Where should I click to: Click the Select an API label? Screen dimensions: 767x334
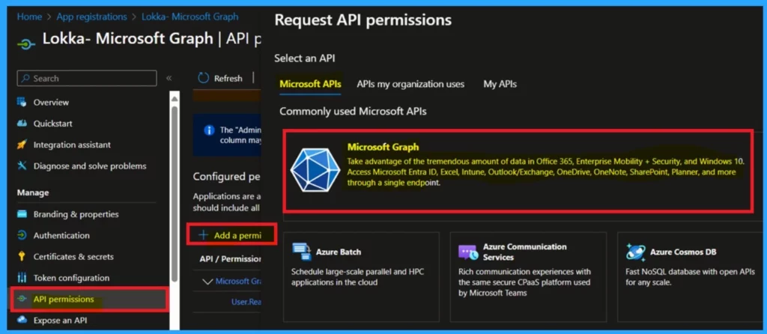pyautogui.click(x=305, y=58)
